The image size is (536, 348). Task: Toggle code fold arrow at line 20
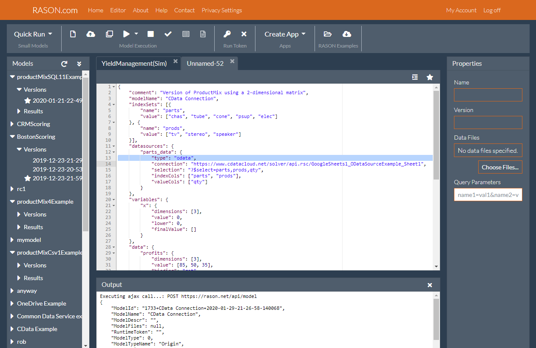point(114,199)
